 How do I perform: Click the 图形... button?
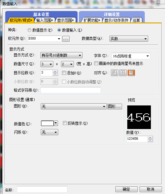click(x=114, y=106)
